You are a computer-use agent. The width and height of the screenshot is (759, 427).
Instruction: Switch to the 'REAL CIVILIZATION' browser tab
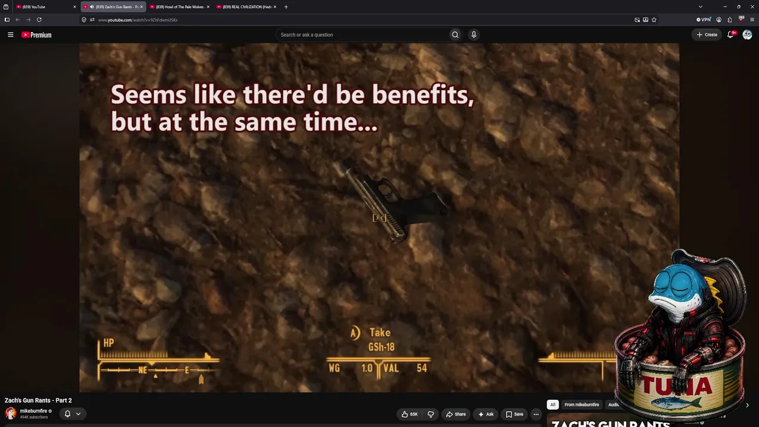tap(247, 7)
